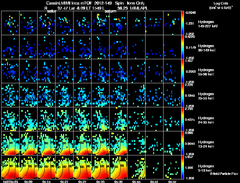Select the Hydrogen 90-149 keV panel at 05:15
This screenshot has width=240, height=183.
click(x=46, y=47)
